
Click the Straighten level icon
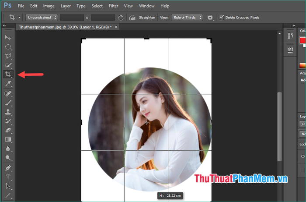coord(132,18)
